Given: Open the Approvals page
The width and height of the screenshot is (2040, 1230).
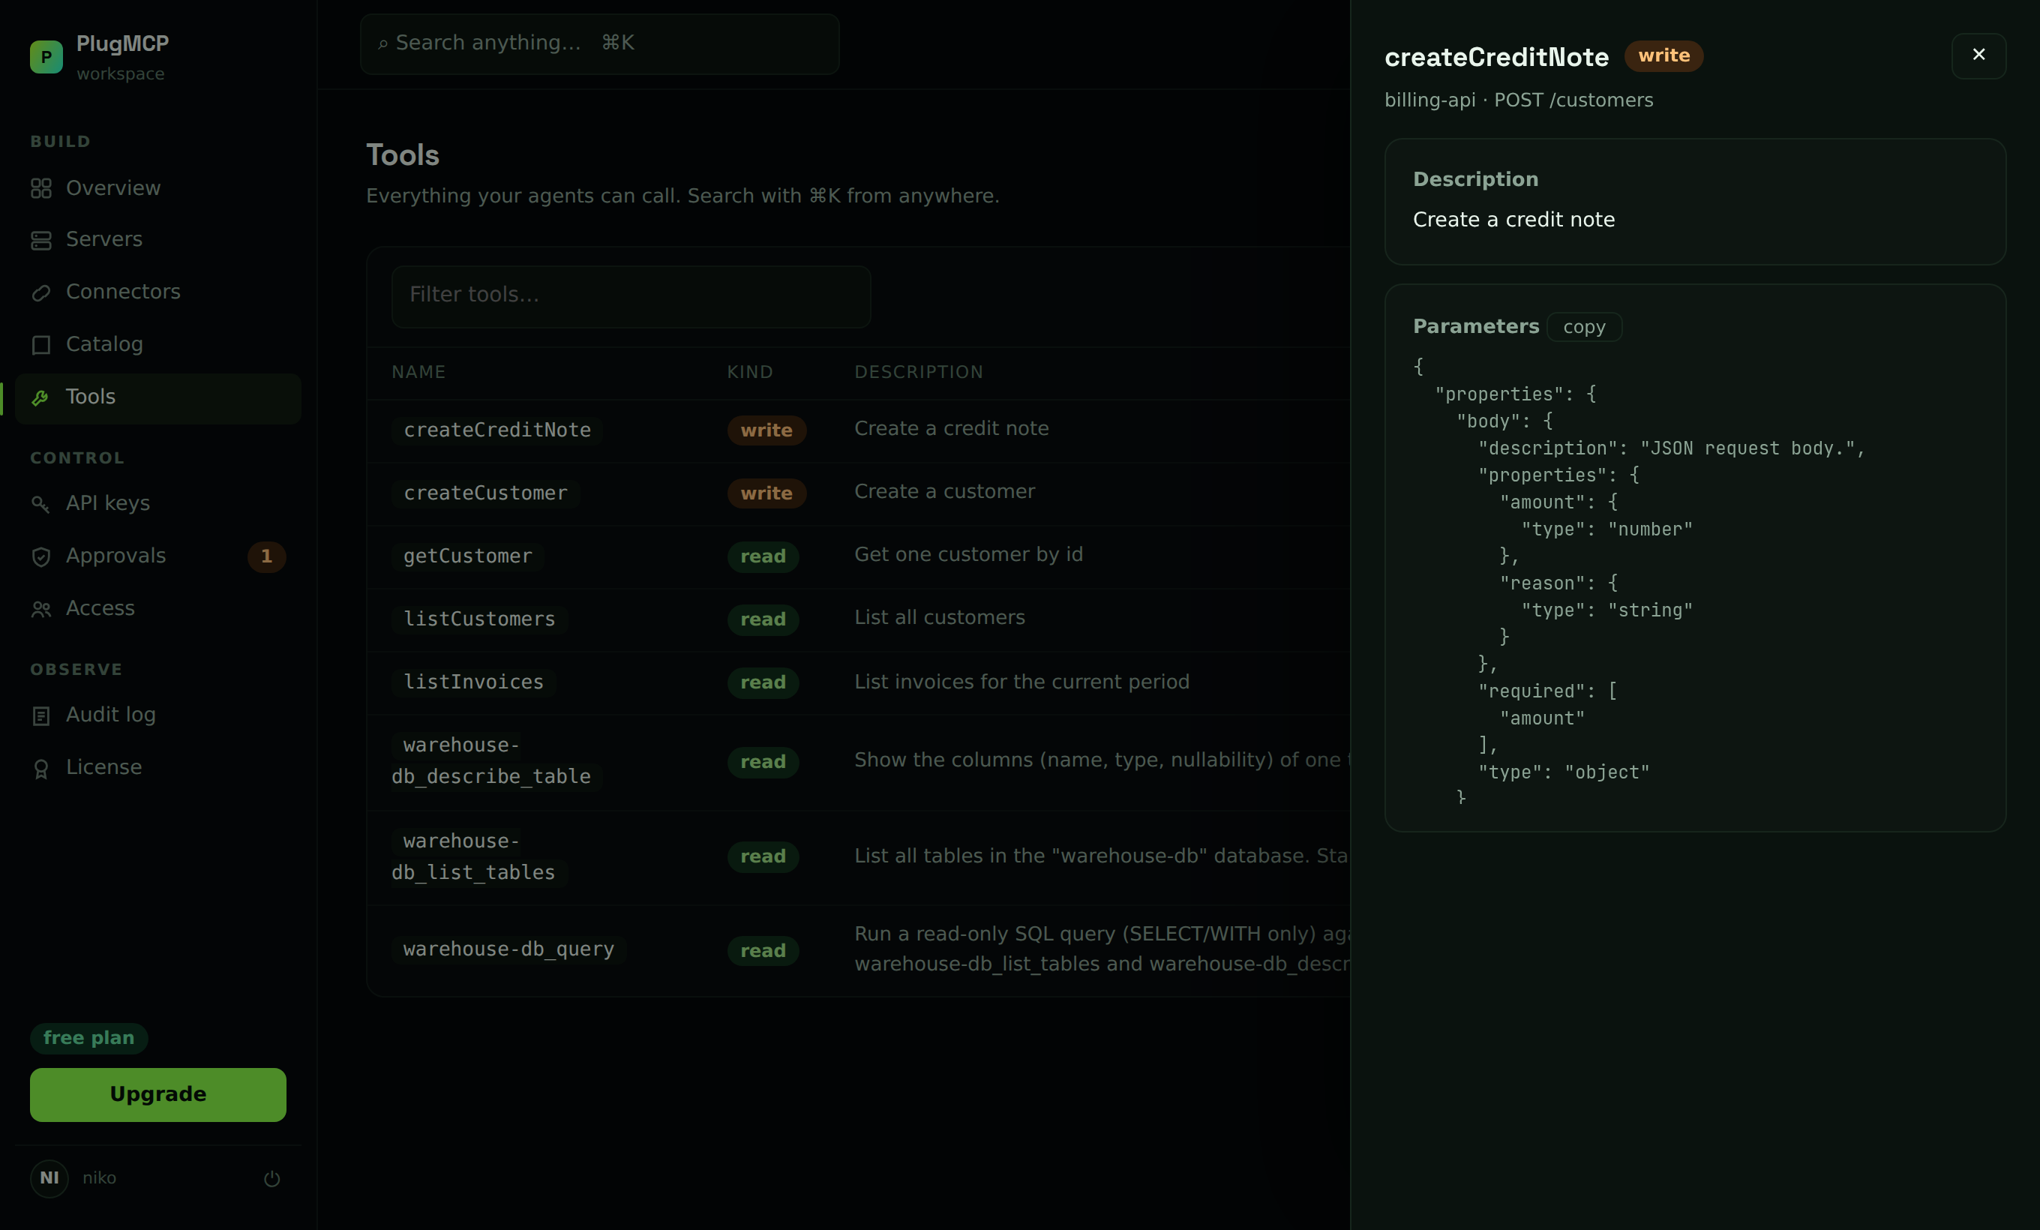Looking at the screenshot, I should pyautogui.click(x=157, y=556).
